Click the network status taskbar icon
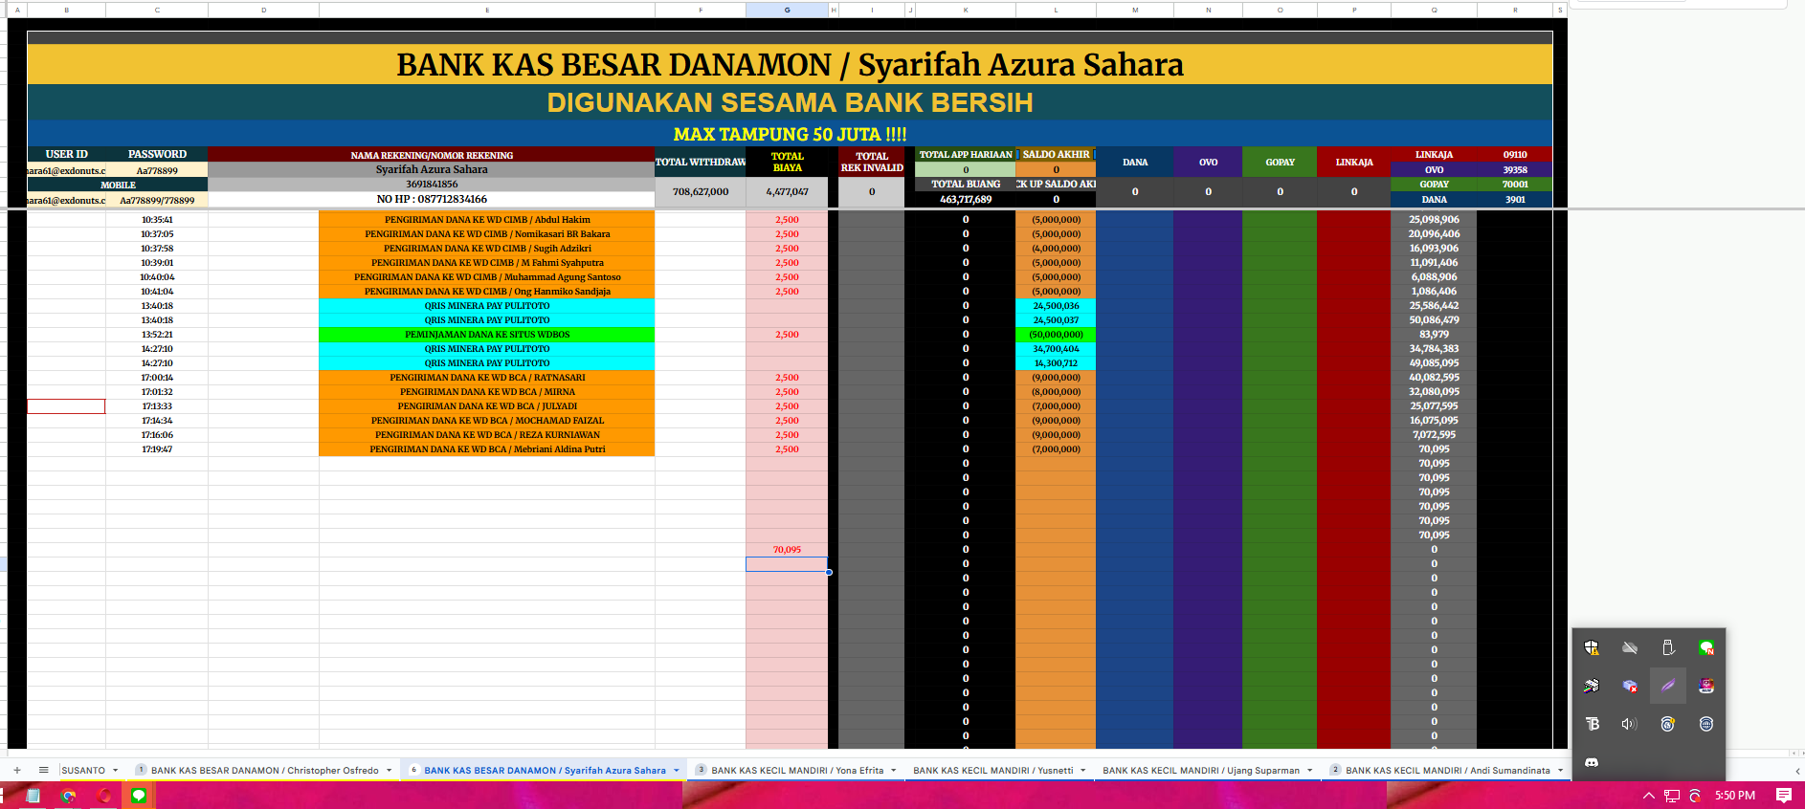The width and height of the screenshot is (1805, 809). 1672,796
